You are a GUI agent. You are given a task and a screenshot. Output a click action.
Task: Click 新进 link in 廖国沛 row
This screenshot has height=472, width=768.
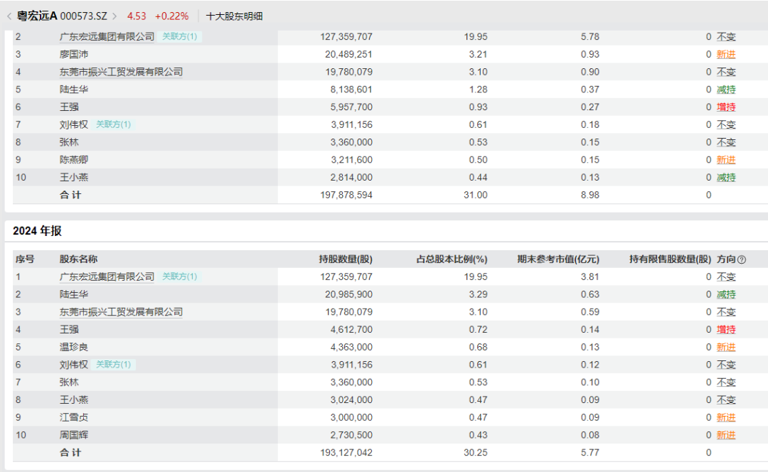click(x=726, y=54)
